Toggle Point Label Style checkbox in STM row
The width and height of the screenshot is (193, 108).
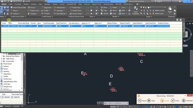tap(18, 26)
